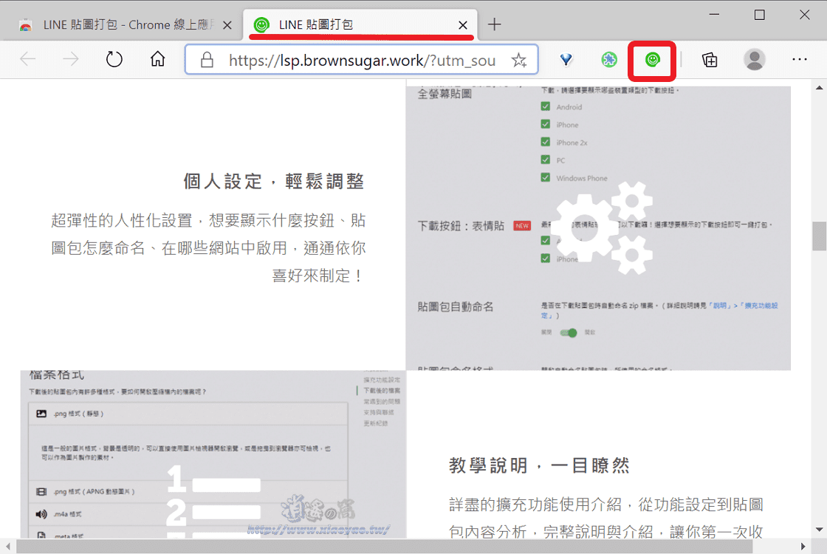This screenshot has width=827, height=554.
Task: Open the user profile avatar
Action: coord(754,60)
